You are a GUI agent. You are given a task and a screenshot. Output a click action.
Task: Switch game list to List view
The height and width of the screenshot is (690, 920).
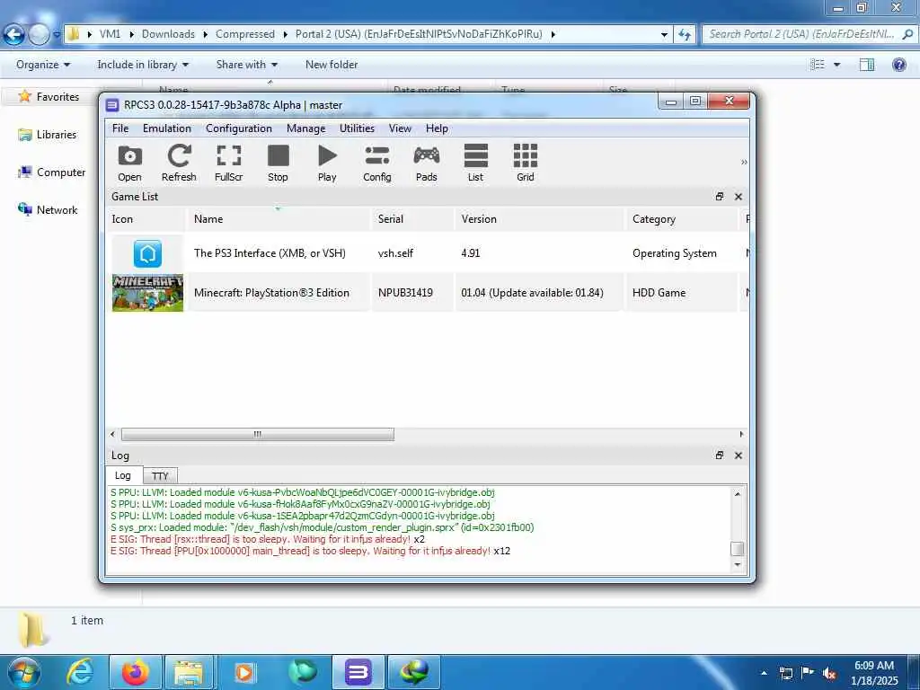point(476,164)
